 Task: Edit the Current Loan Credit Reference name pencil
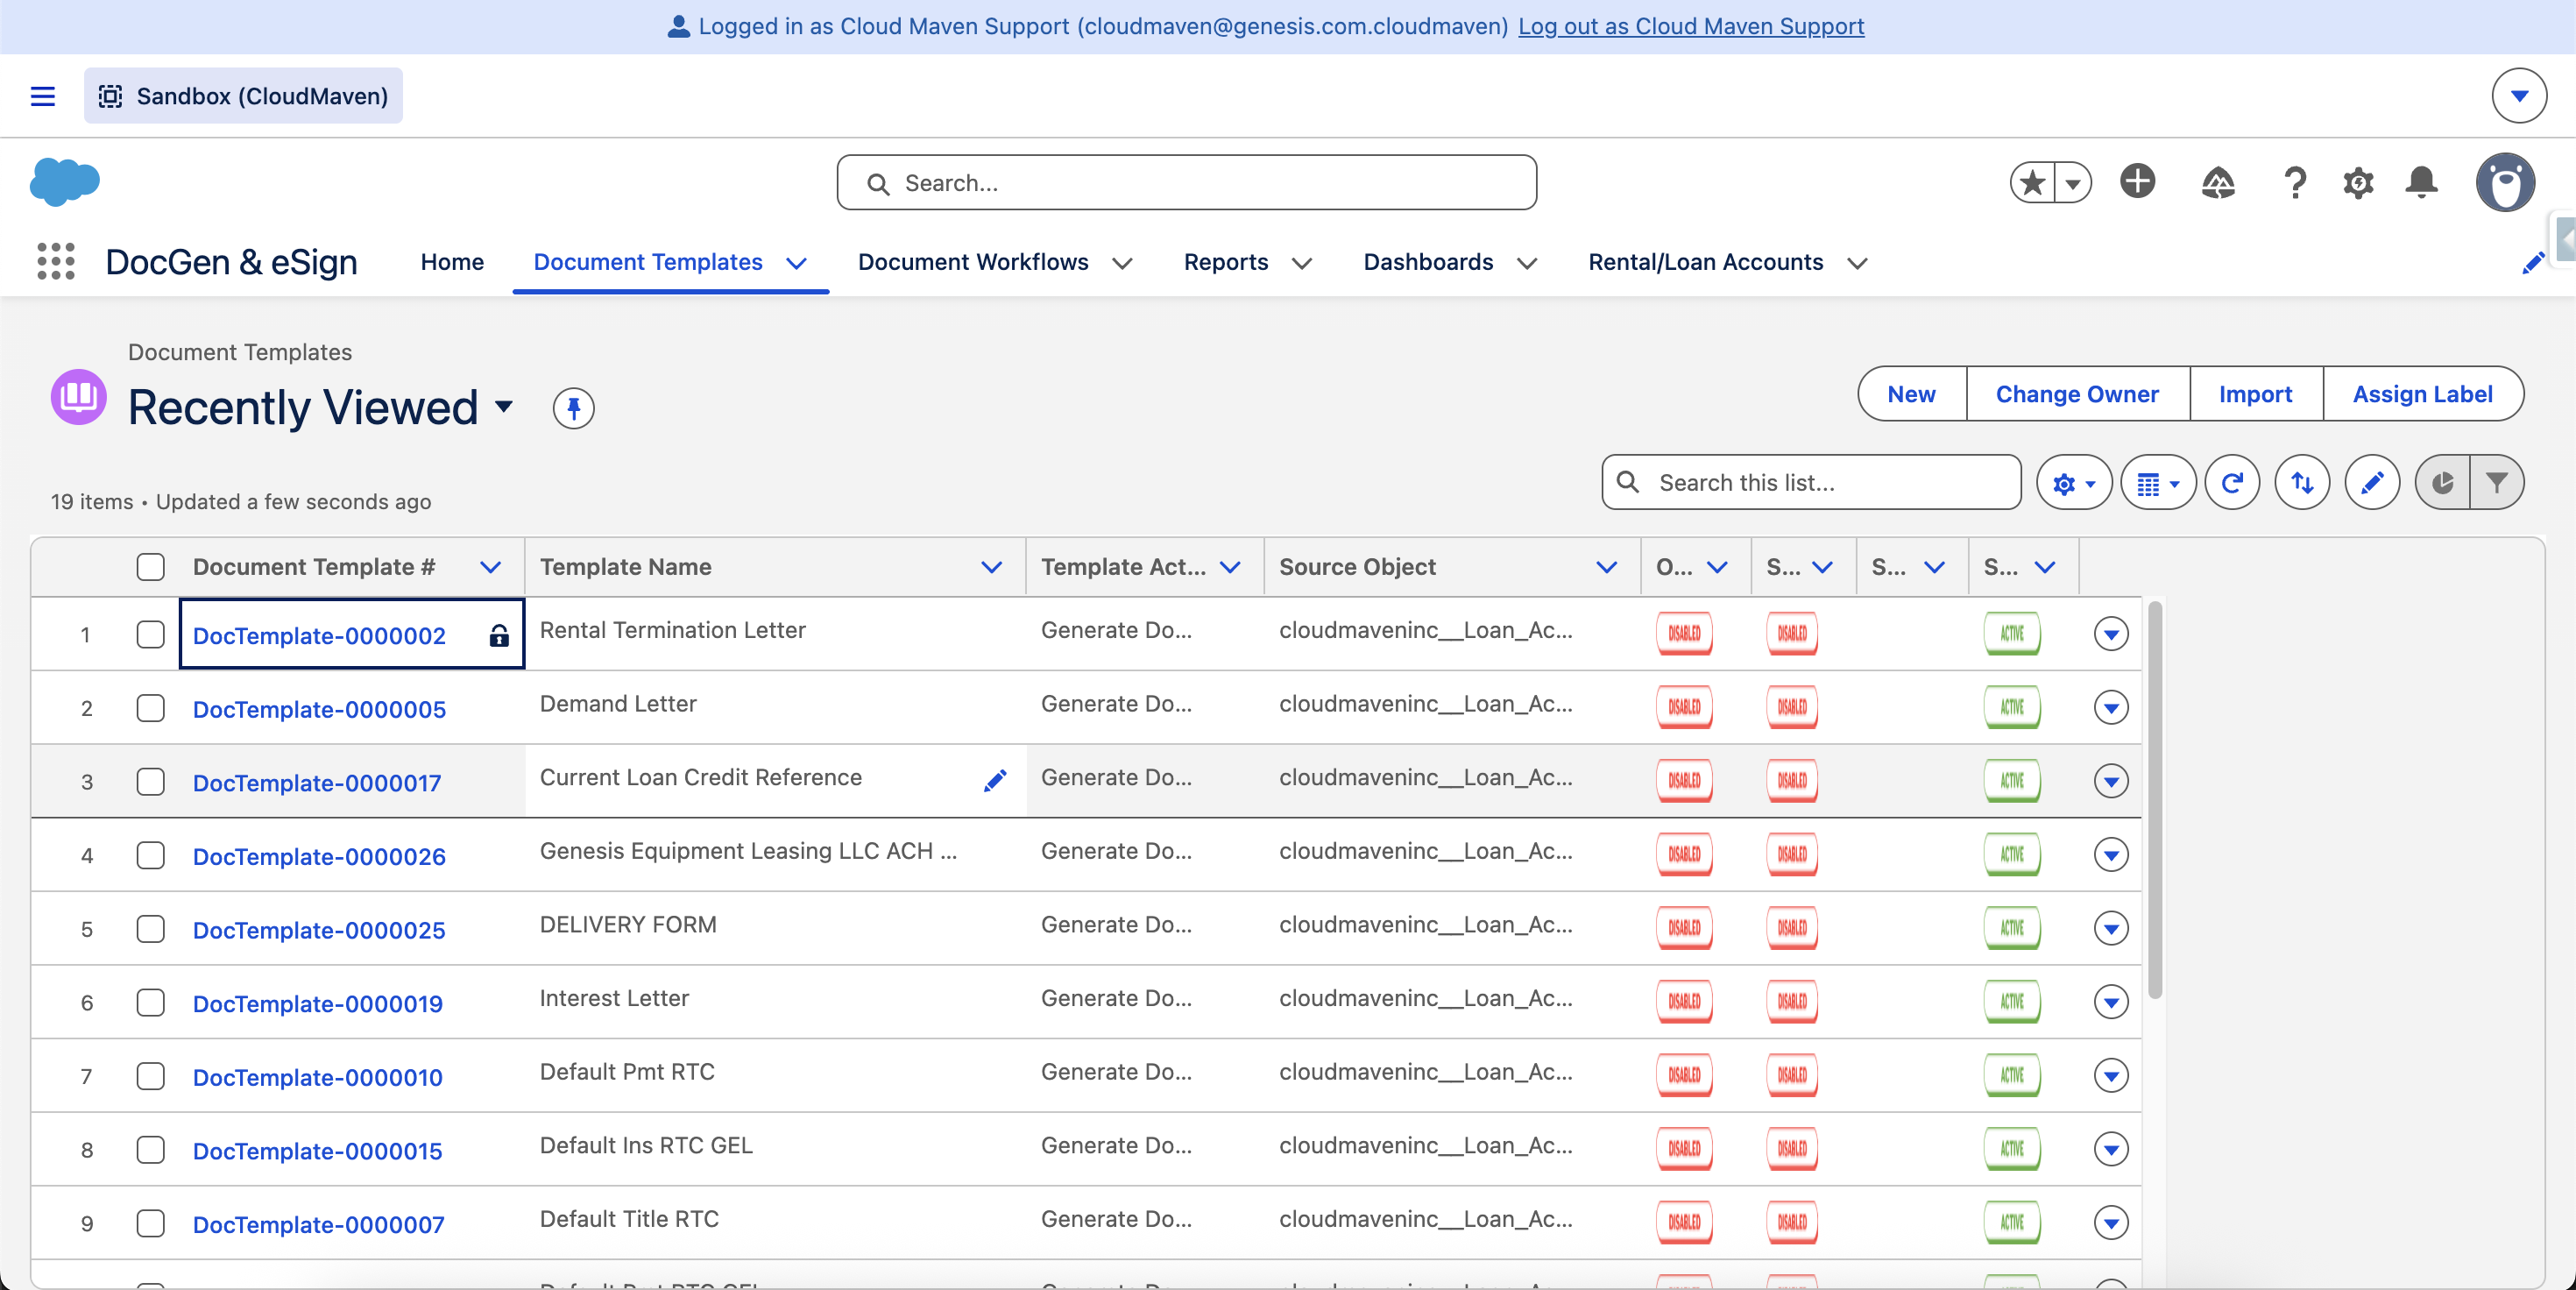click(995, 780)
